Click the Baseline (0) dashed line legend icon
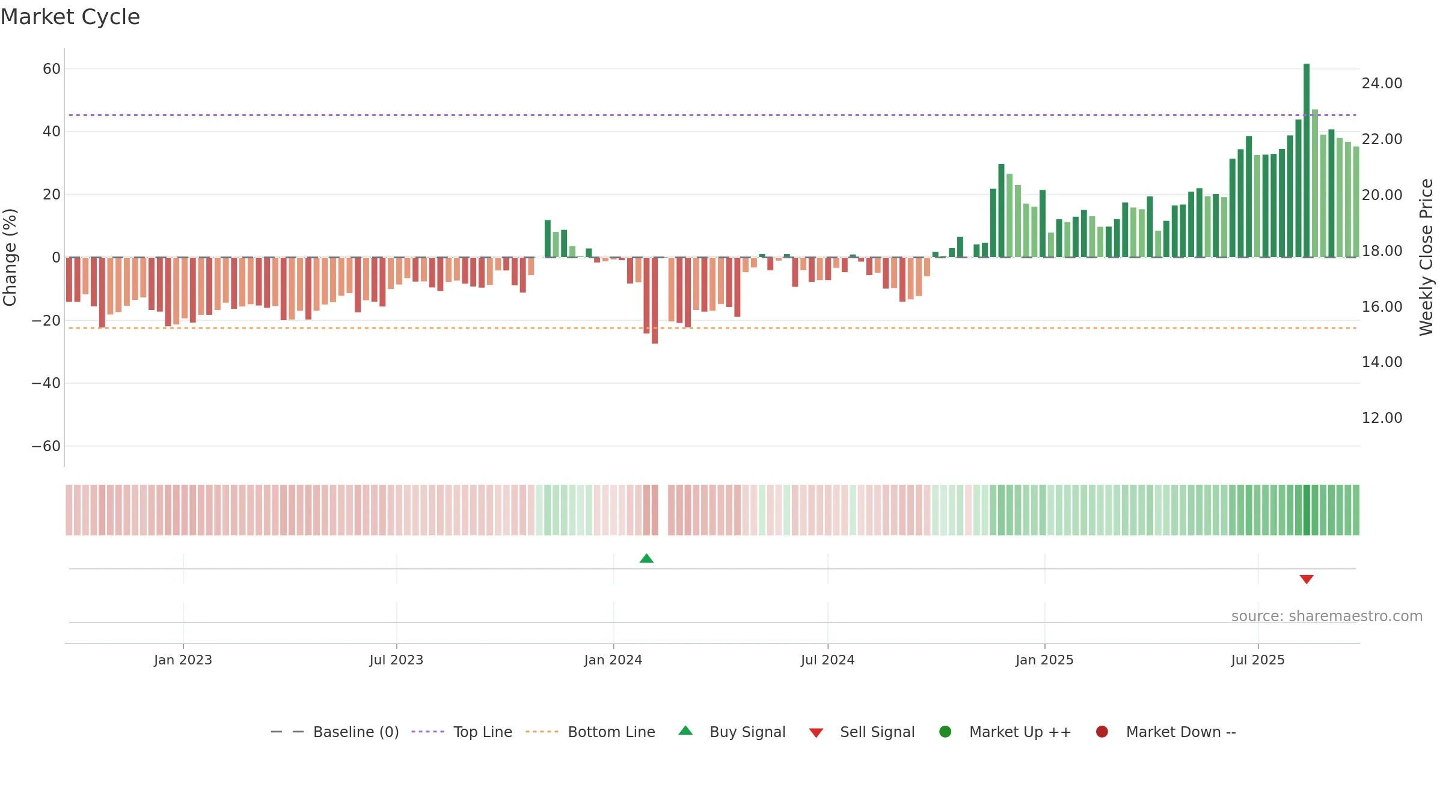 pyautogui.click(x=287, y=732)
